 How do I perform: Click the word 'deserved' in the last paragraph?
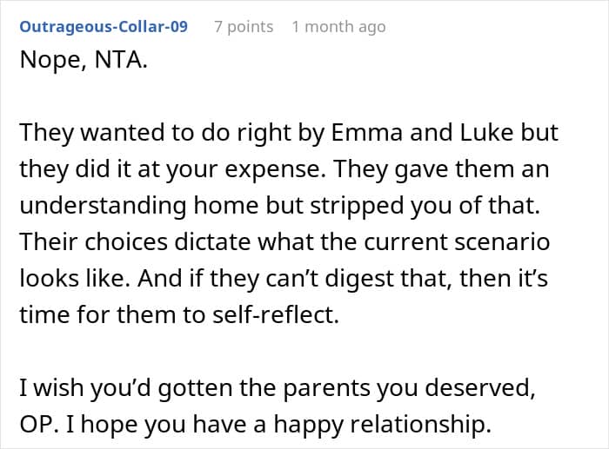pyautogui.click(x=479, y=387)
